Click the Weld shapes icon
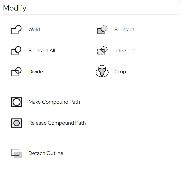Viewport: 181px width, 170px height. point(16,30)
